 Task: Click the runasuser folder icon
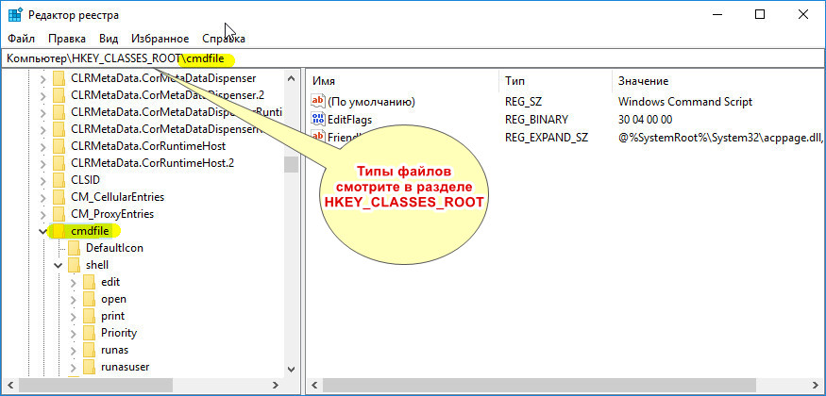[90, 367]
